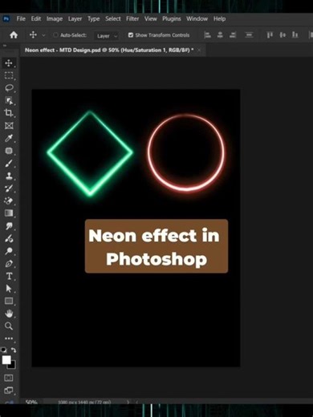
Task: Click the 50% zoom level field
Action: [x=31, y=402]
